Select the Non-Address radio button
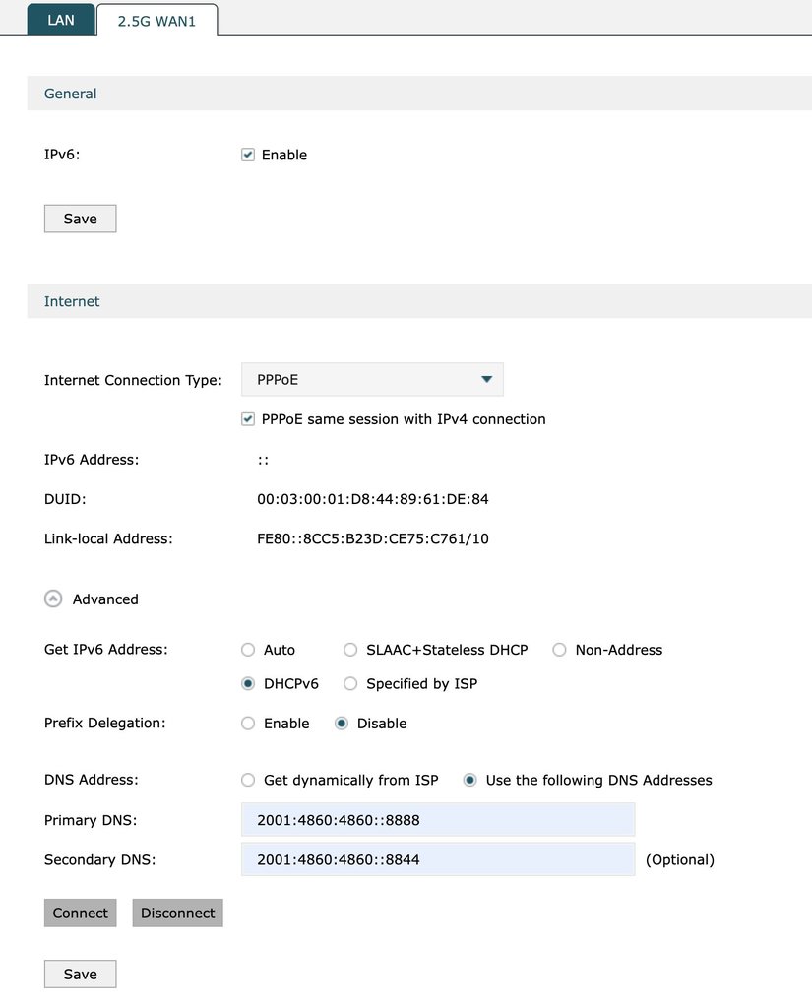 tap(559, 650)
